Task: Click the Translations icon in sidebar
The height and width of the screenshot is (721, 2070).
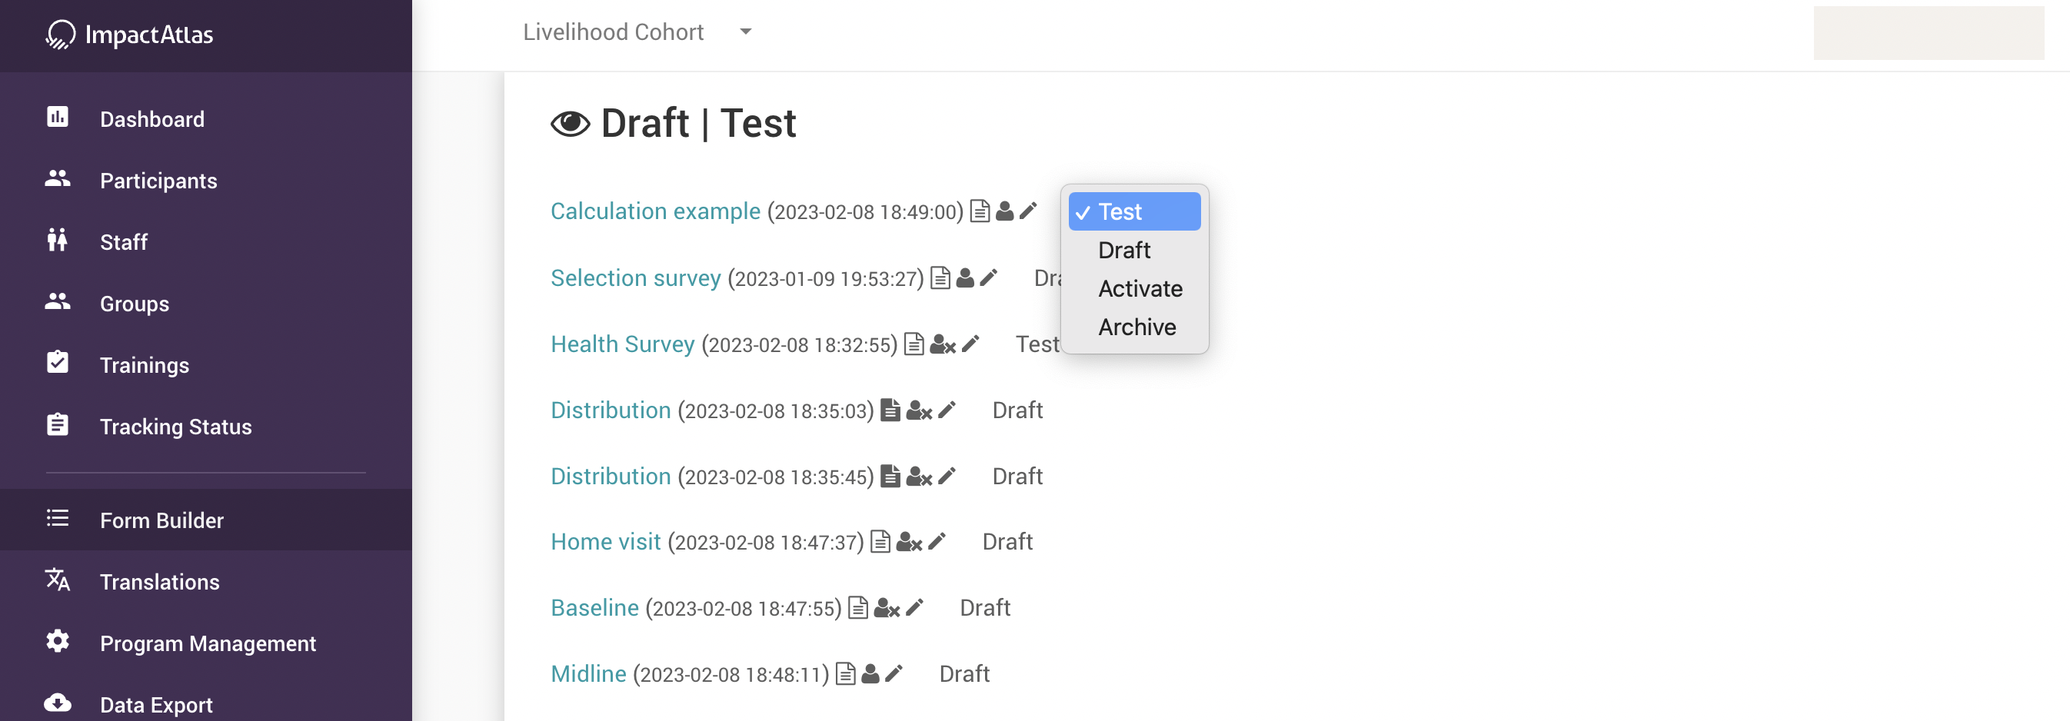Action: pos(58,580)
